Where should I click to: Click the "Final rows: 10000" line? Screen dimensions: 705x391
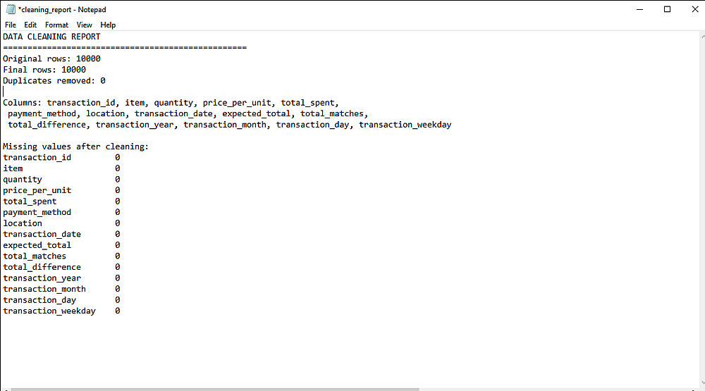[44, 70]
